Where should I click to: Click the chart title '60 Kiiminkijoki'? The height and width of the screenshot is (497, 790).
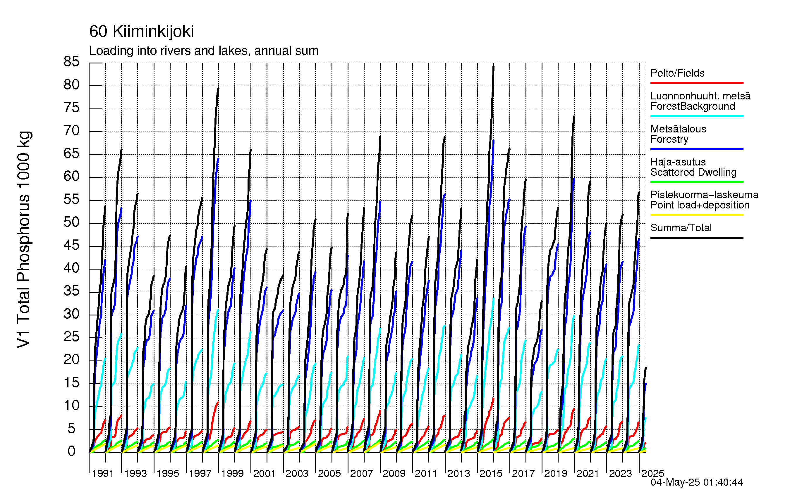coord(141,32)
